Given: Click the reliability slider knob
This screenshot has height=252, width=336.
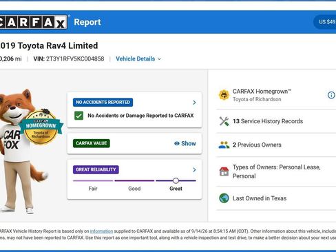Looking at the screenshot, I should tap(176, 180).
